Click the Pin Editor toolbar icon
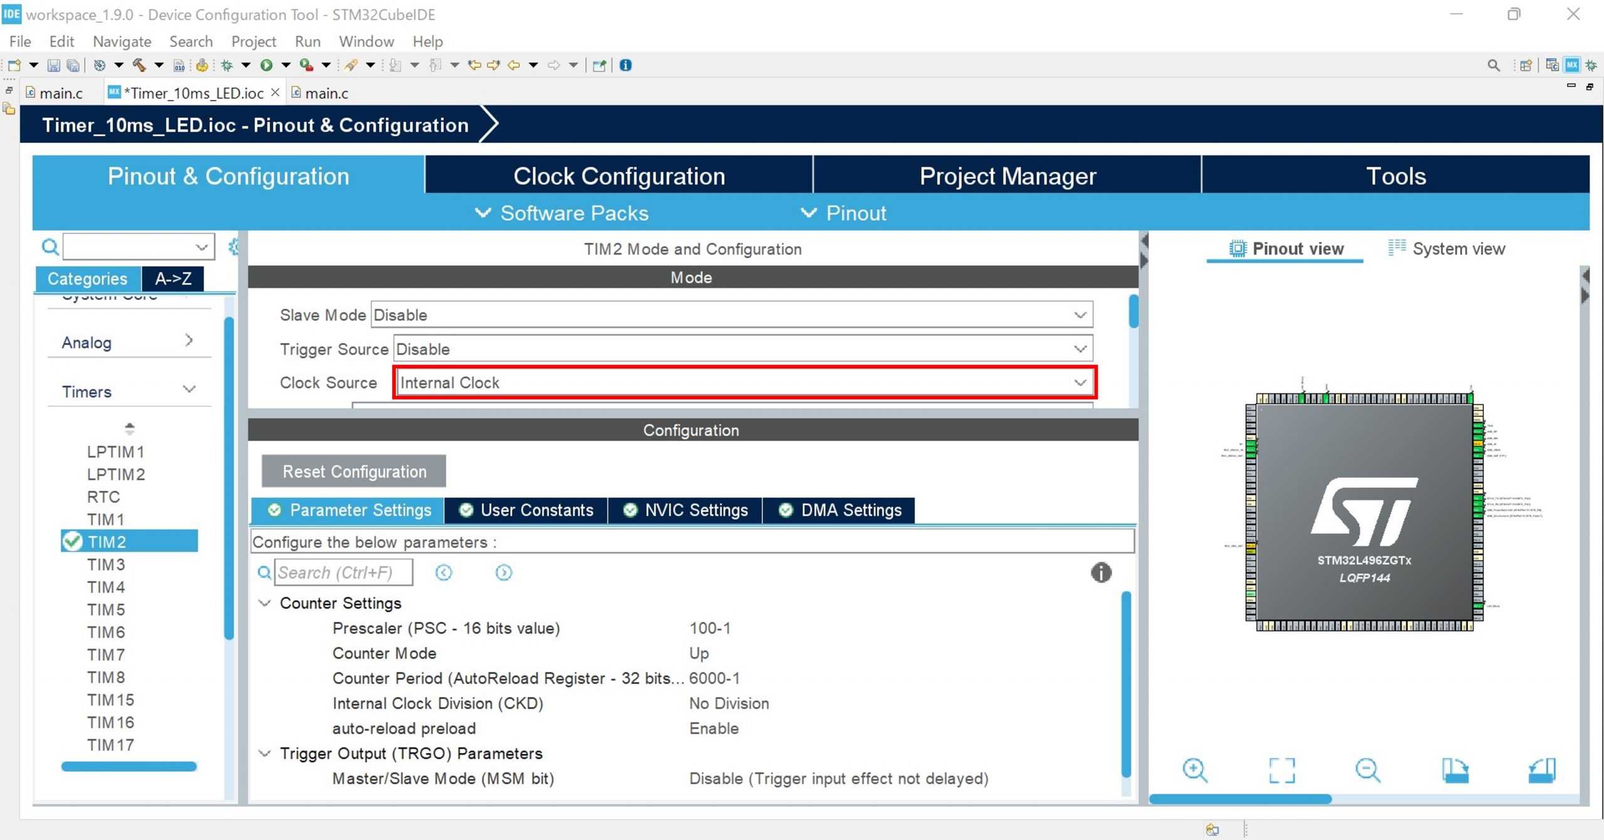 click(x=599, y=65)
